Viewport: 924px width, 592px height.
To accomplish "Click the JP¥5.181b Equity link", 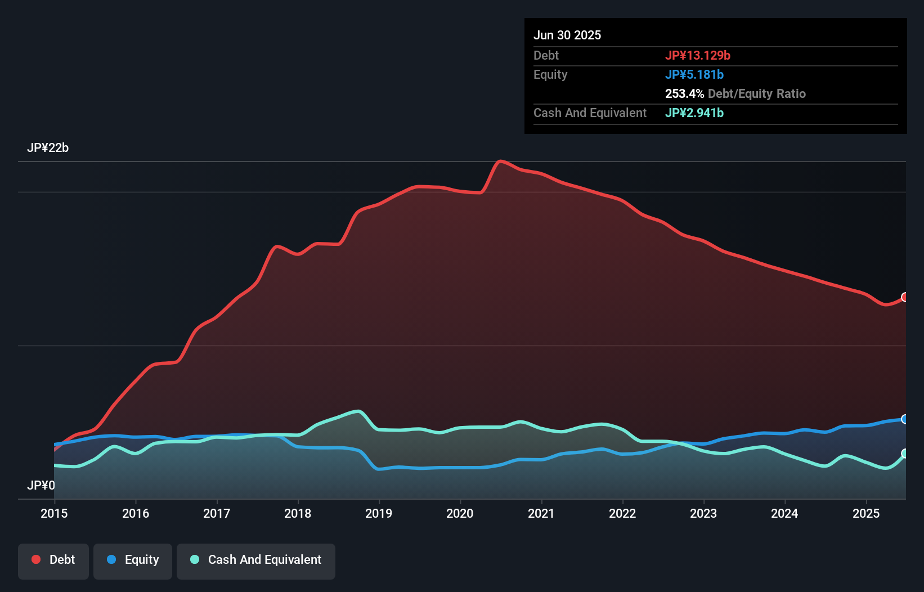I will 694,74.
